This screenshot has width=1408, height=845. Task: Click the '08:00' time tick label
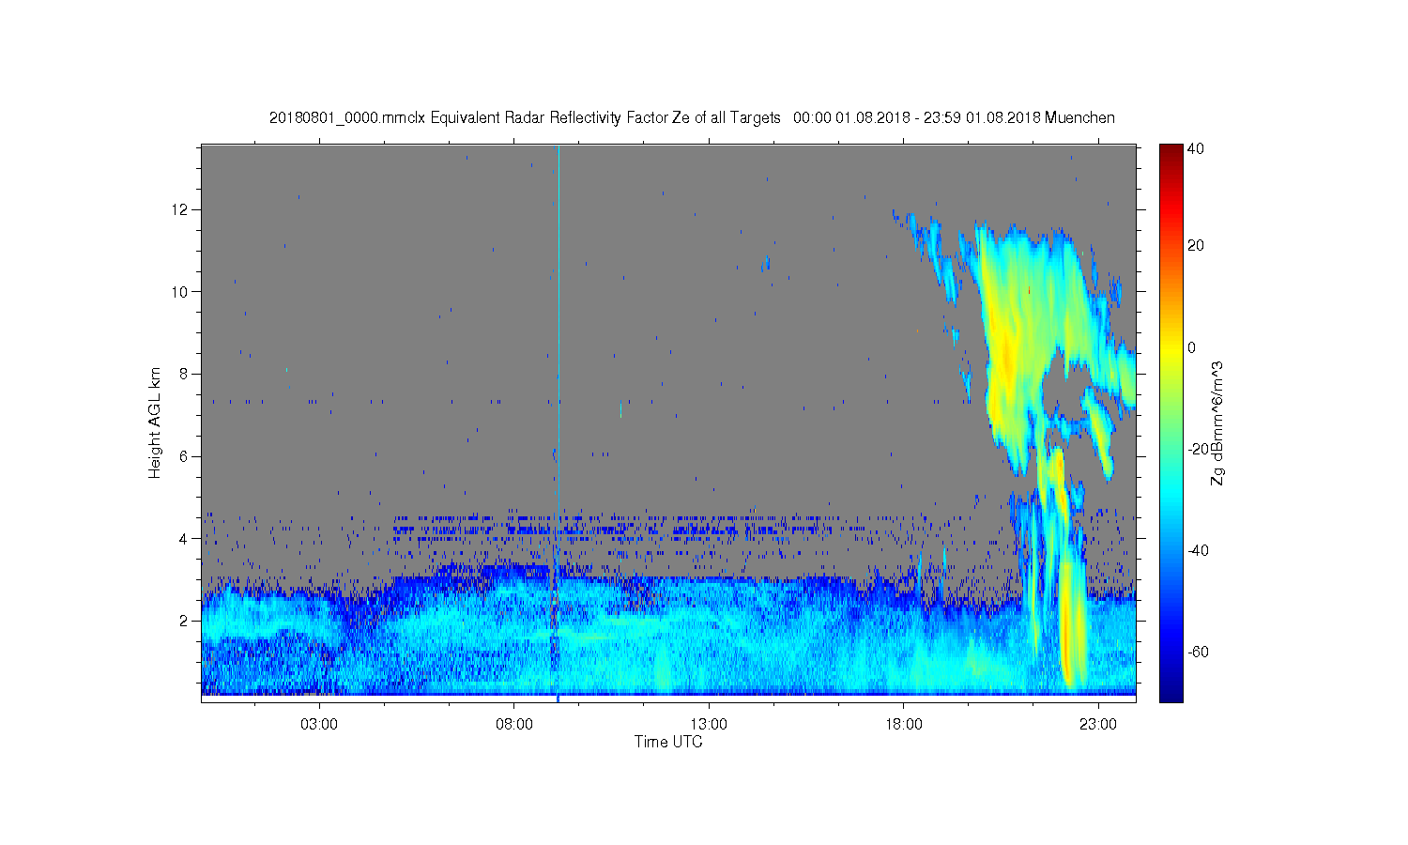pos(514,725)
